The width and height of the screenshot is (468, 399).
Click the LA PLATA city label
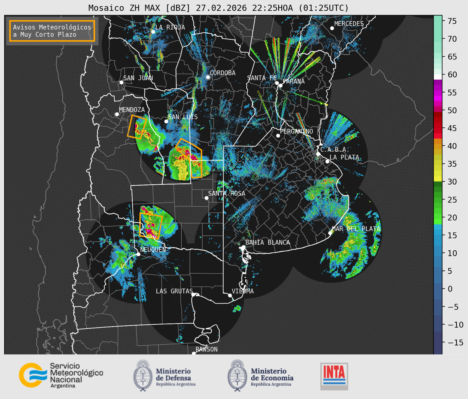pos(344,157)
